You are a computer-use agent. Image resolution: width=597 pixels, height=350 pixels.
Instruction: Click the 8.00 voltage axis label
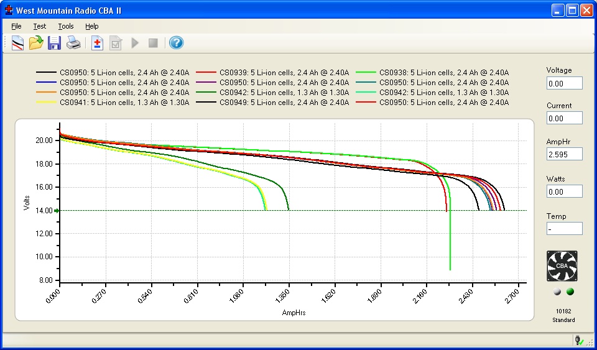point(45,280)
